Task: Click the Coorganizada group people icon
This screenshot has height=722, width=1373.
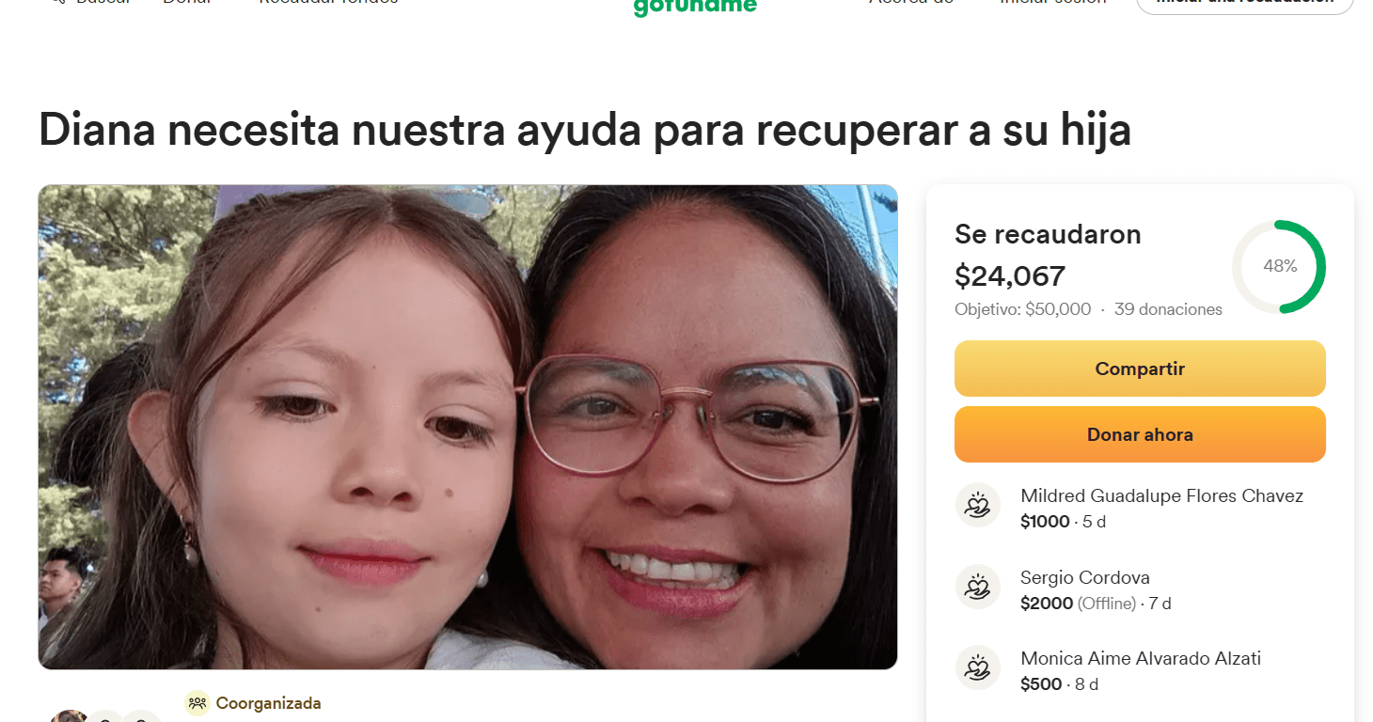Action: [x=197, y=702]
